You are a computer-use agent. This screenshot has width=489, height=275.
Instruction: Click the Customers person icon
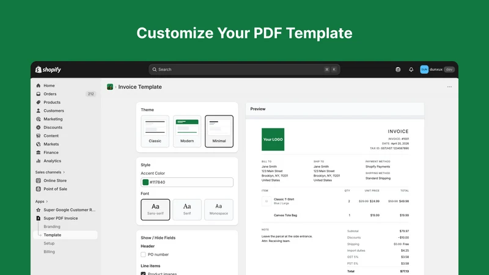coord(39,111)
